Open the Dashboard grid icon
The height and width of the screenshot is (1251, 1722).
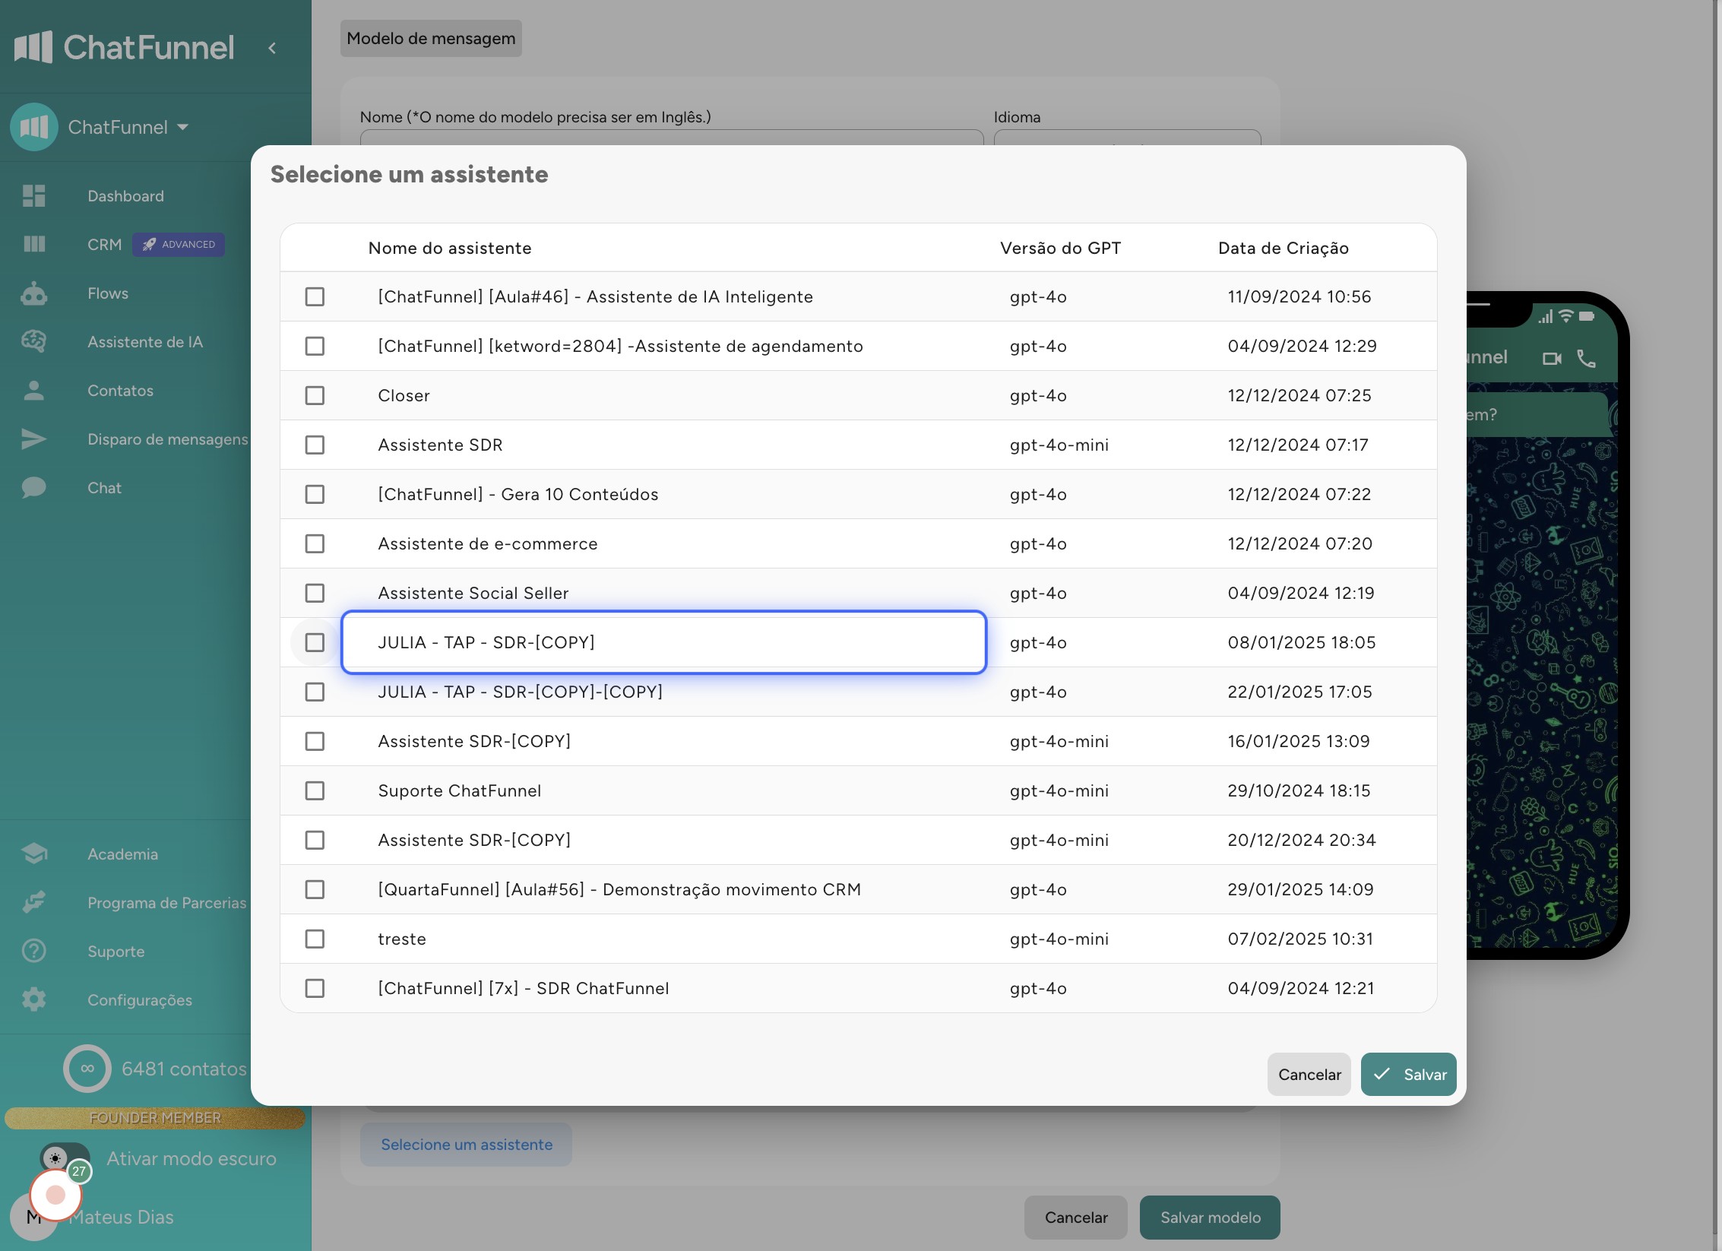pos(34,196)
